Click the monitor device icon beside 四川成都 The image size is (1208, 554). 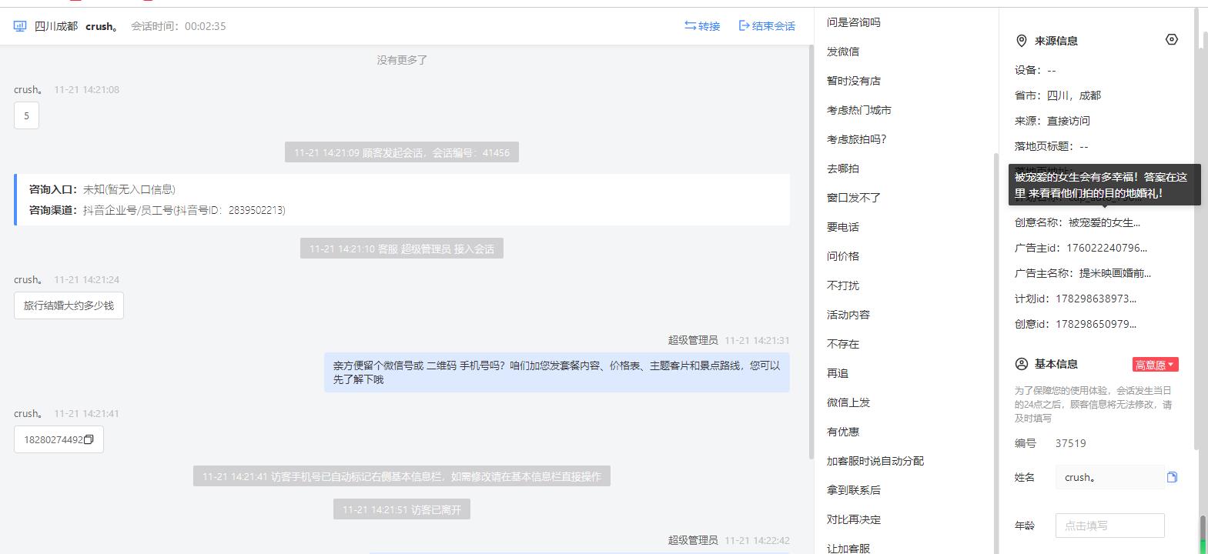click(20, 26)
